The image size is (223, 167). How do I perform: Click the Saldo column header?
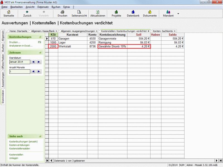(x=173, y=35)
